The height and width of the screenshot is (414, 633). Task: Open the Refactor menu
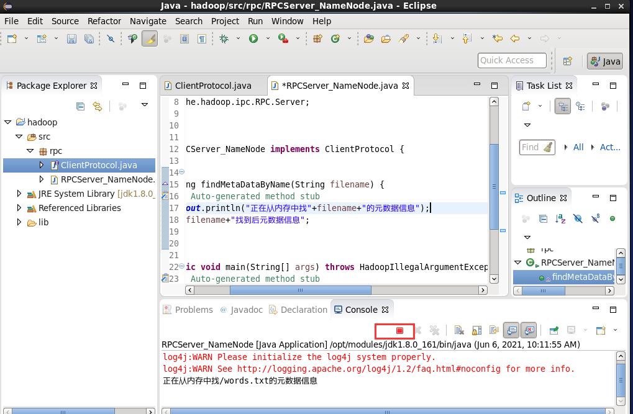(x=104, y=21)
